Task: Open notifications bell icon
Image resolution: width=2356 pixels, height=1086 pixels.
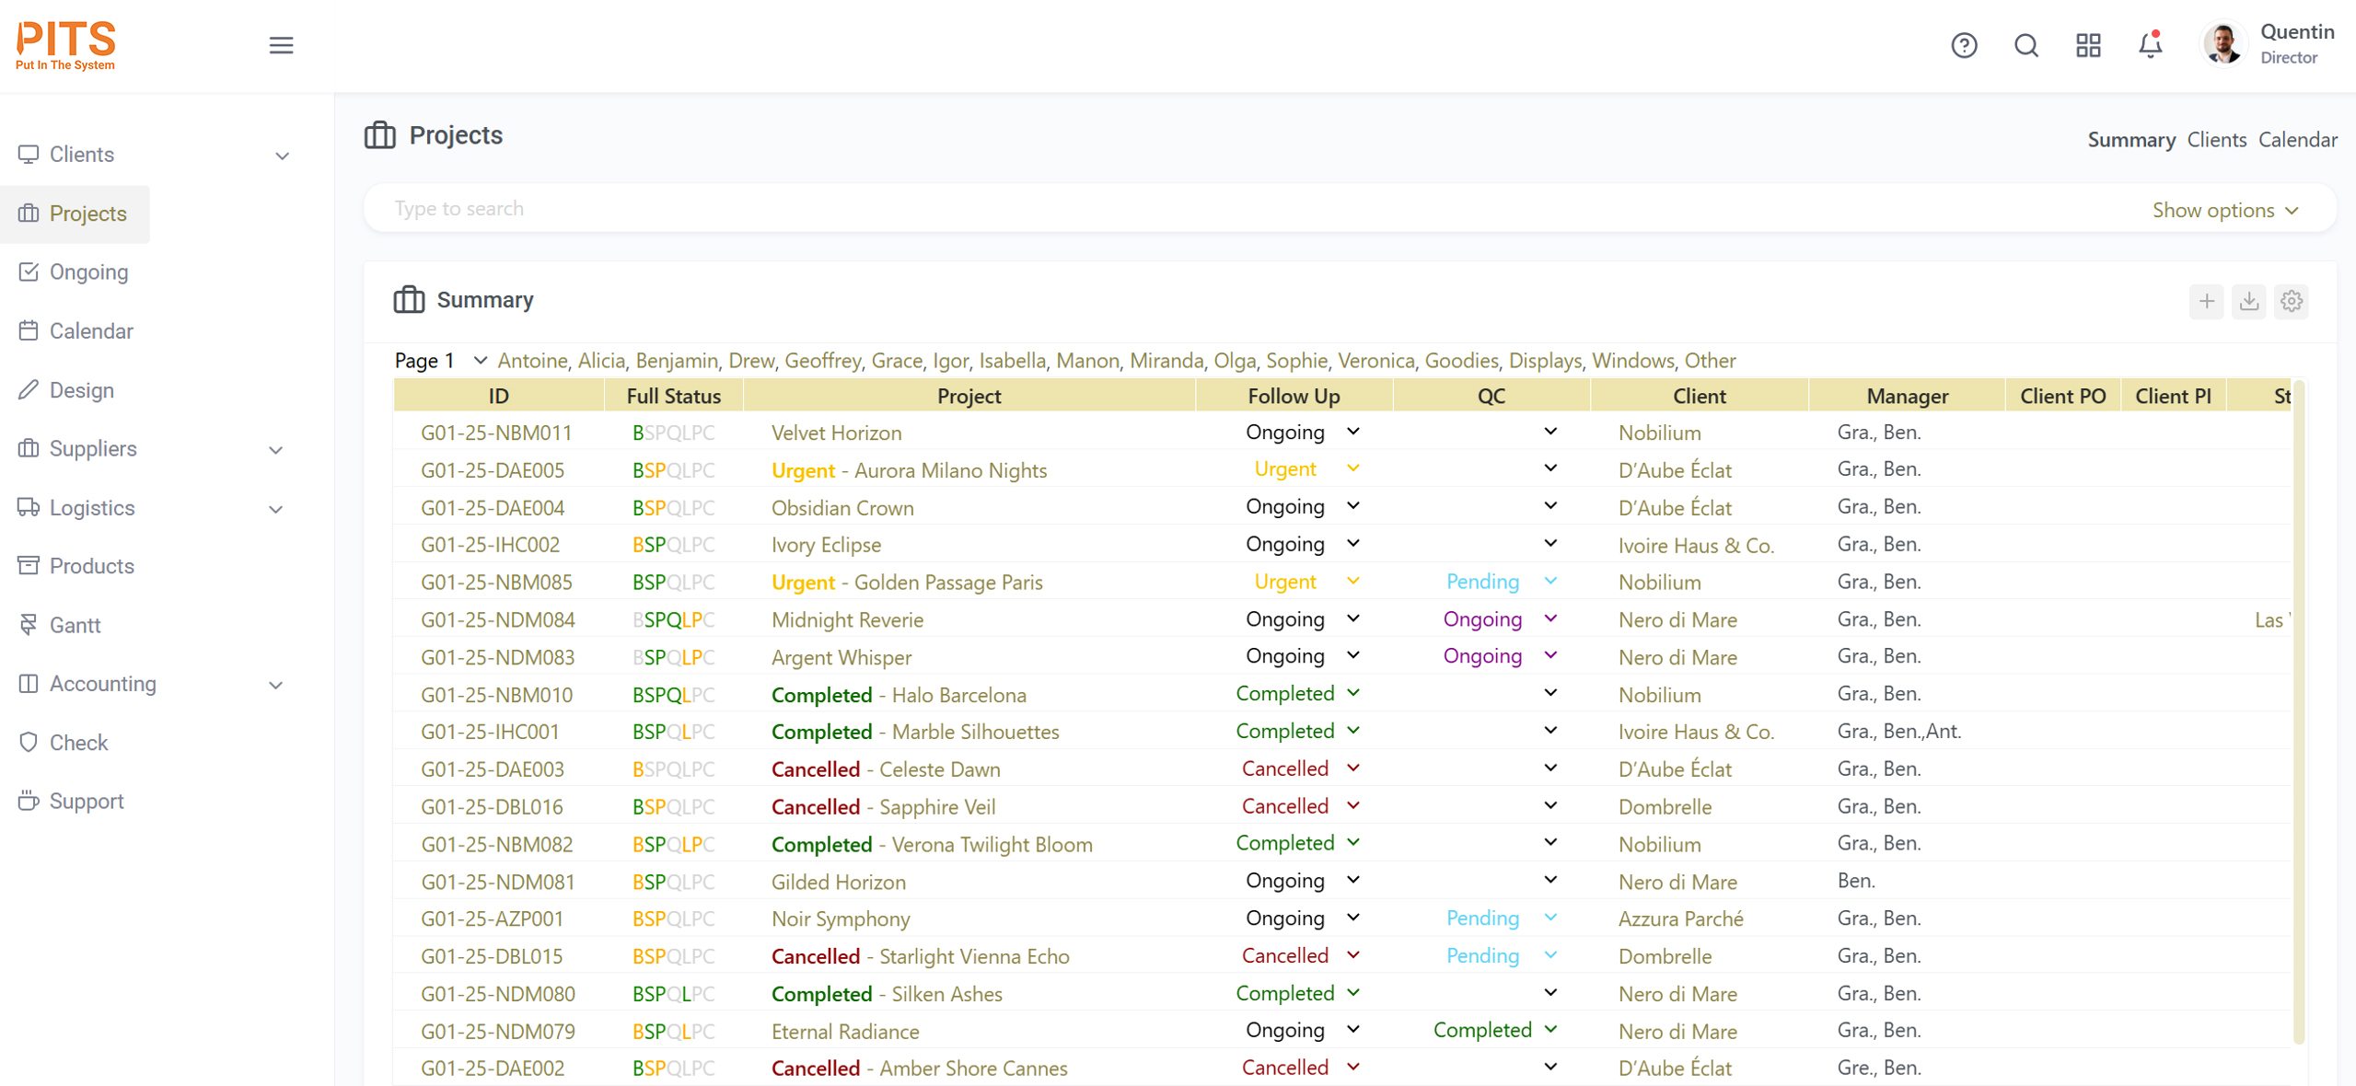Action: point(2150,45)
